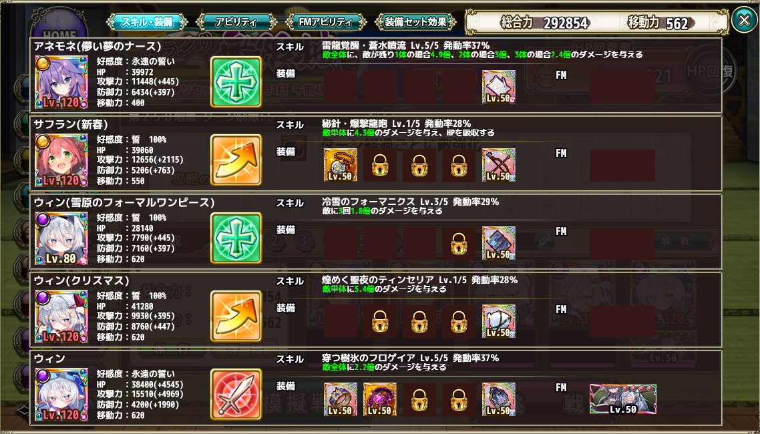Open the FMアビリティ tab
760x434 pixels.
coord(325,22)
